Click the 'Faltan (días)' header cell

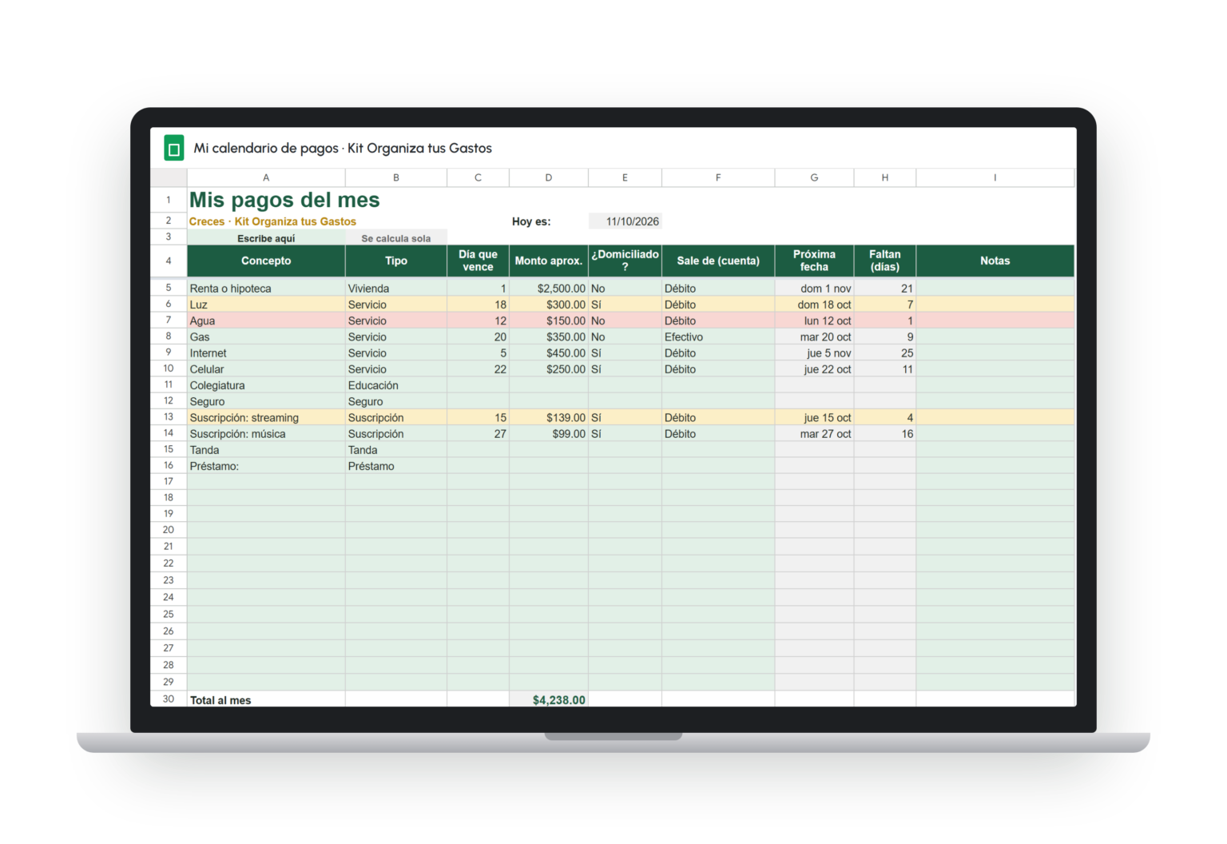coord(885,261)
